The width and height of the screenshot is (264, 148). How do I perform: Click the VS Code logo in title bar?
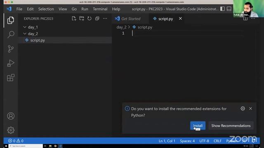point(9,9)
